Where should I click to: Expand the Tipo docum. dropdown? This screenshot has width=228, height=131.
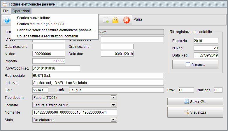point(113,97)
